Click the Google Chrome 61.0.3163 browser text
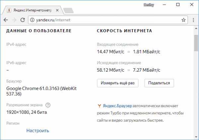The width and height of the screenshot is (199, 140). [41, 91]
